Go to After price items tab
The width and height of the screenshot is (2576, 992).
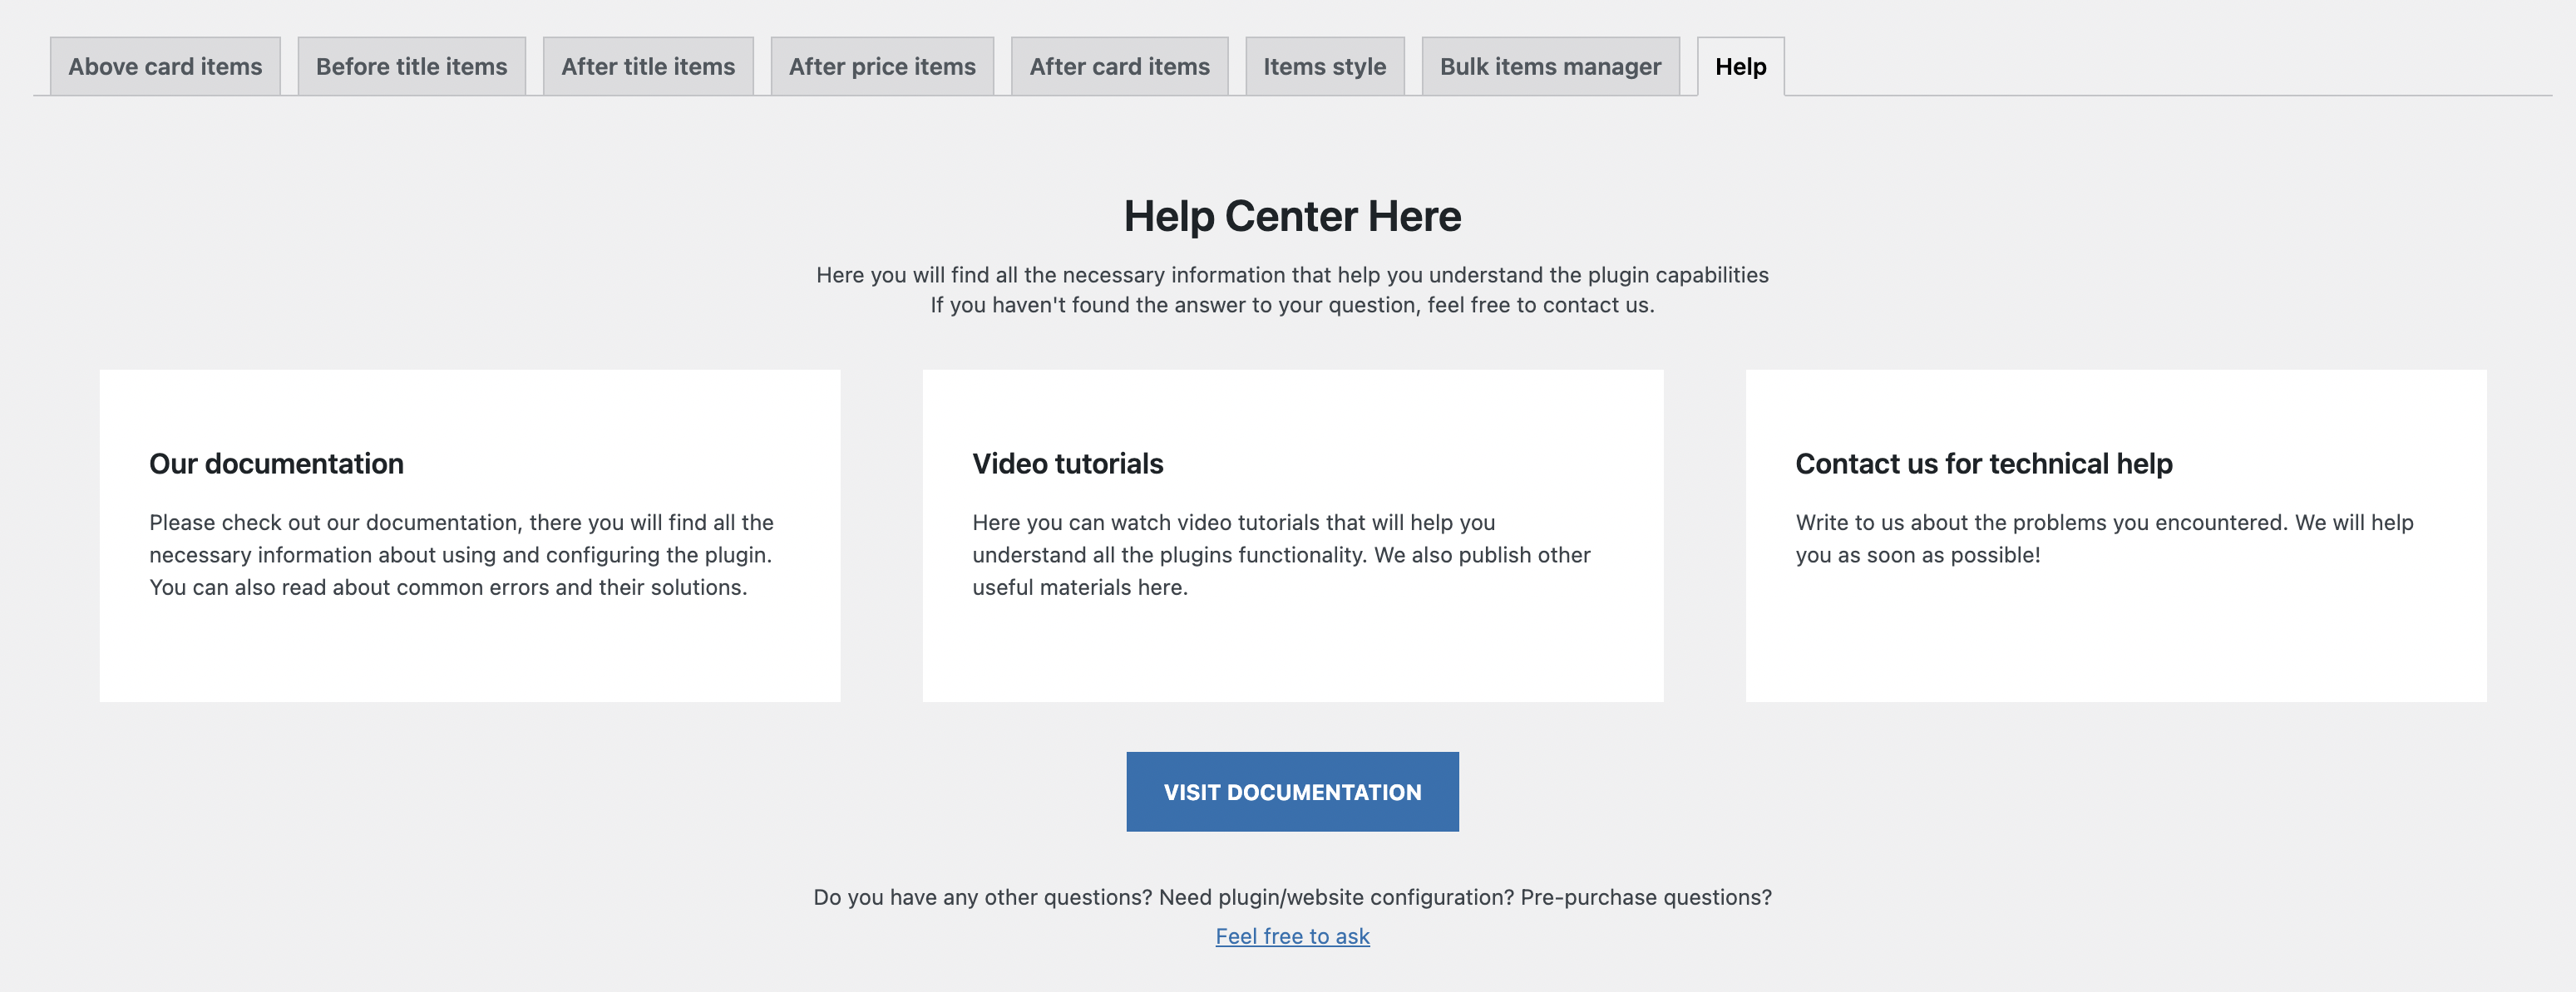882,67
